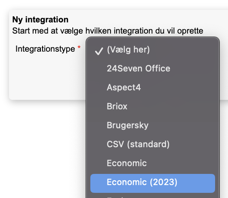This screenshot has width=228, height=198.
Task: Select the "(Vælg her)" placeholder option
Action: 153,50
